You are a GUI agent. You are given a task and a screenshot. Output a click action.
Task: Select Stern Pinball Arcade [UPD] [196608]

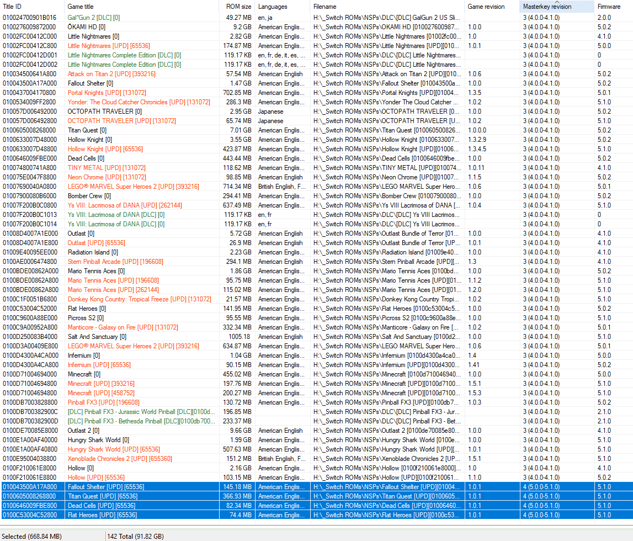(115, 262)
